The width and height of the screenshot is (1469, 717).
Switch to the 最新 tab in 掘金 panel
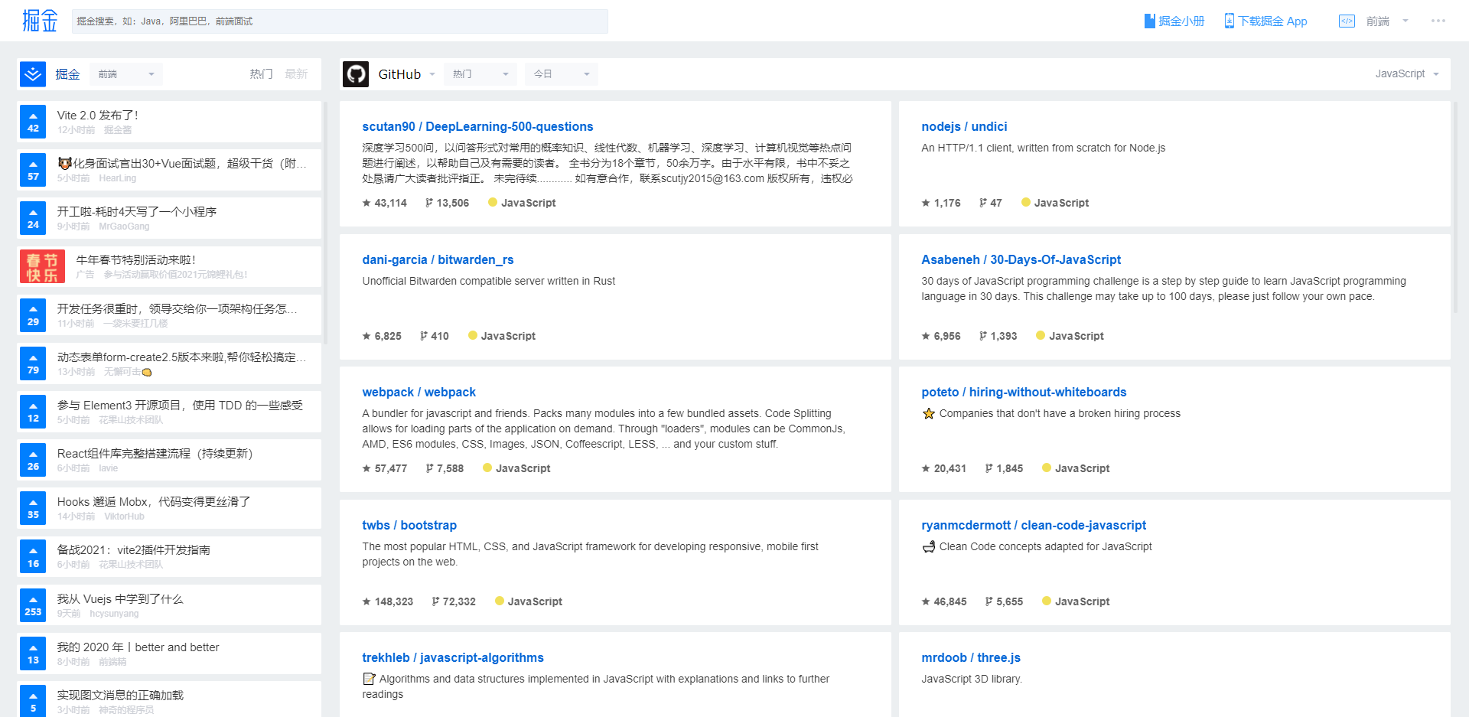pos(296,74)
